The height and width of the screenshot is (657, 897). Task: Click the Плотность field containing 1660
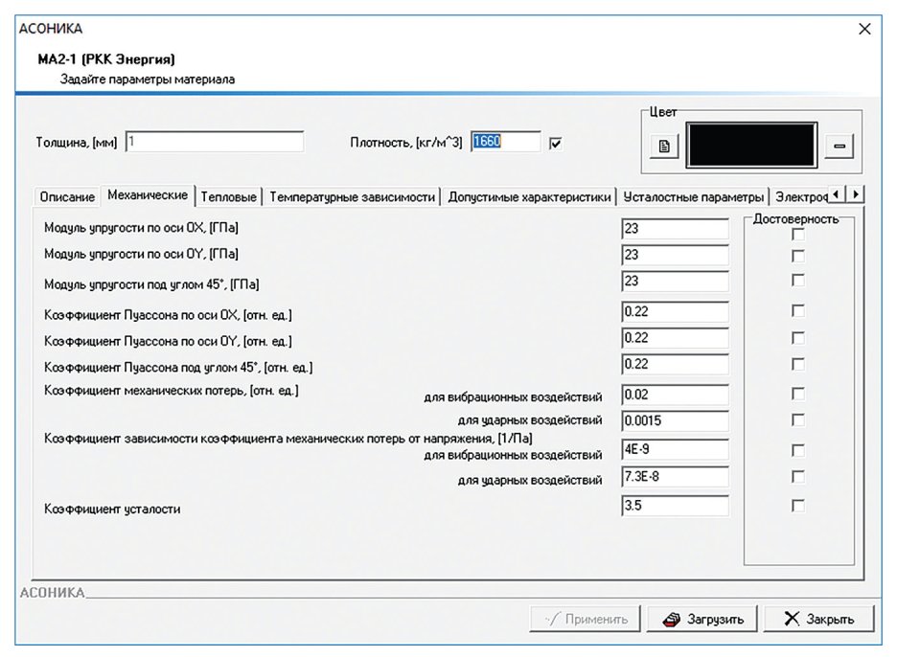click(x=506, y=141)
